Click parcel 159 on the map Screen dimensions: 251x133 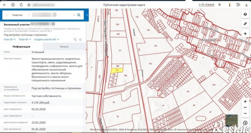(x=117, y=25)
